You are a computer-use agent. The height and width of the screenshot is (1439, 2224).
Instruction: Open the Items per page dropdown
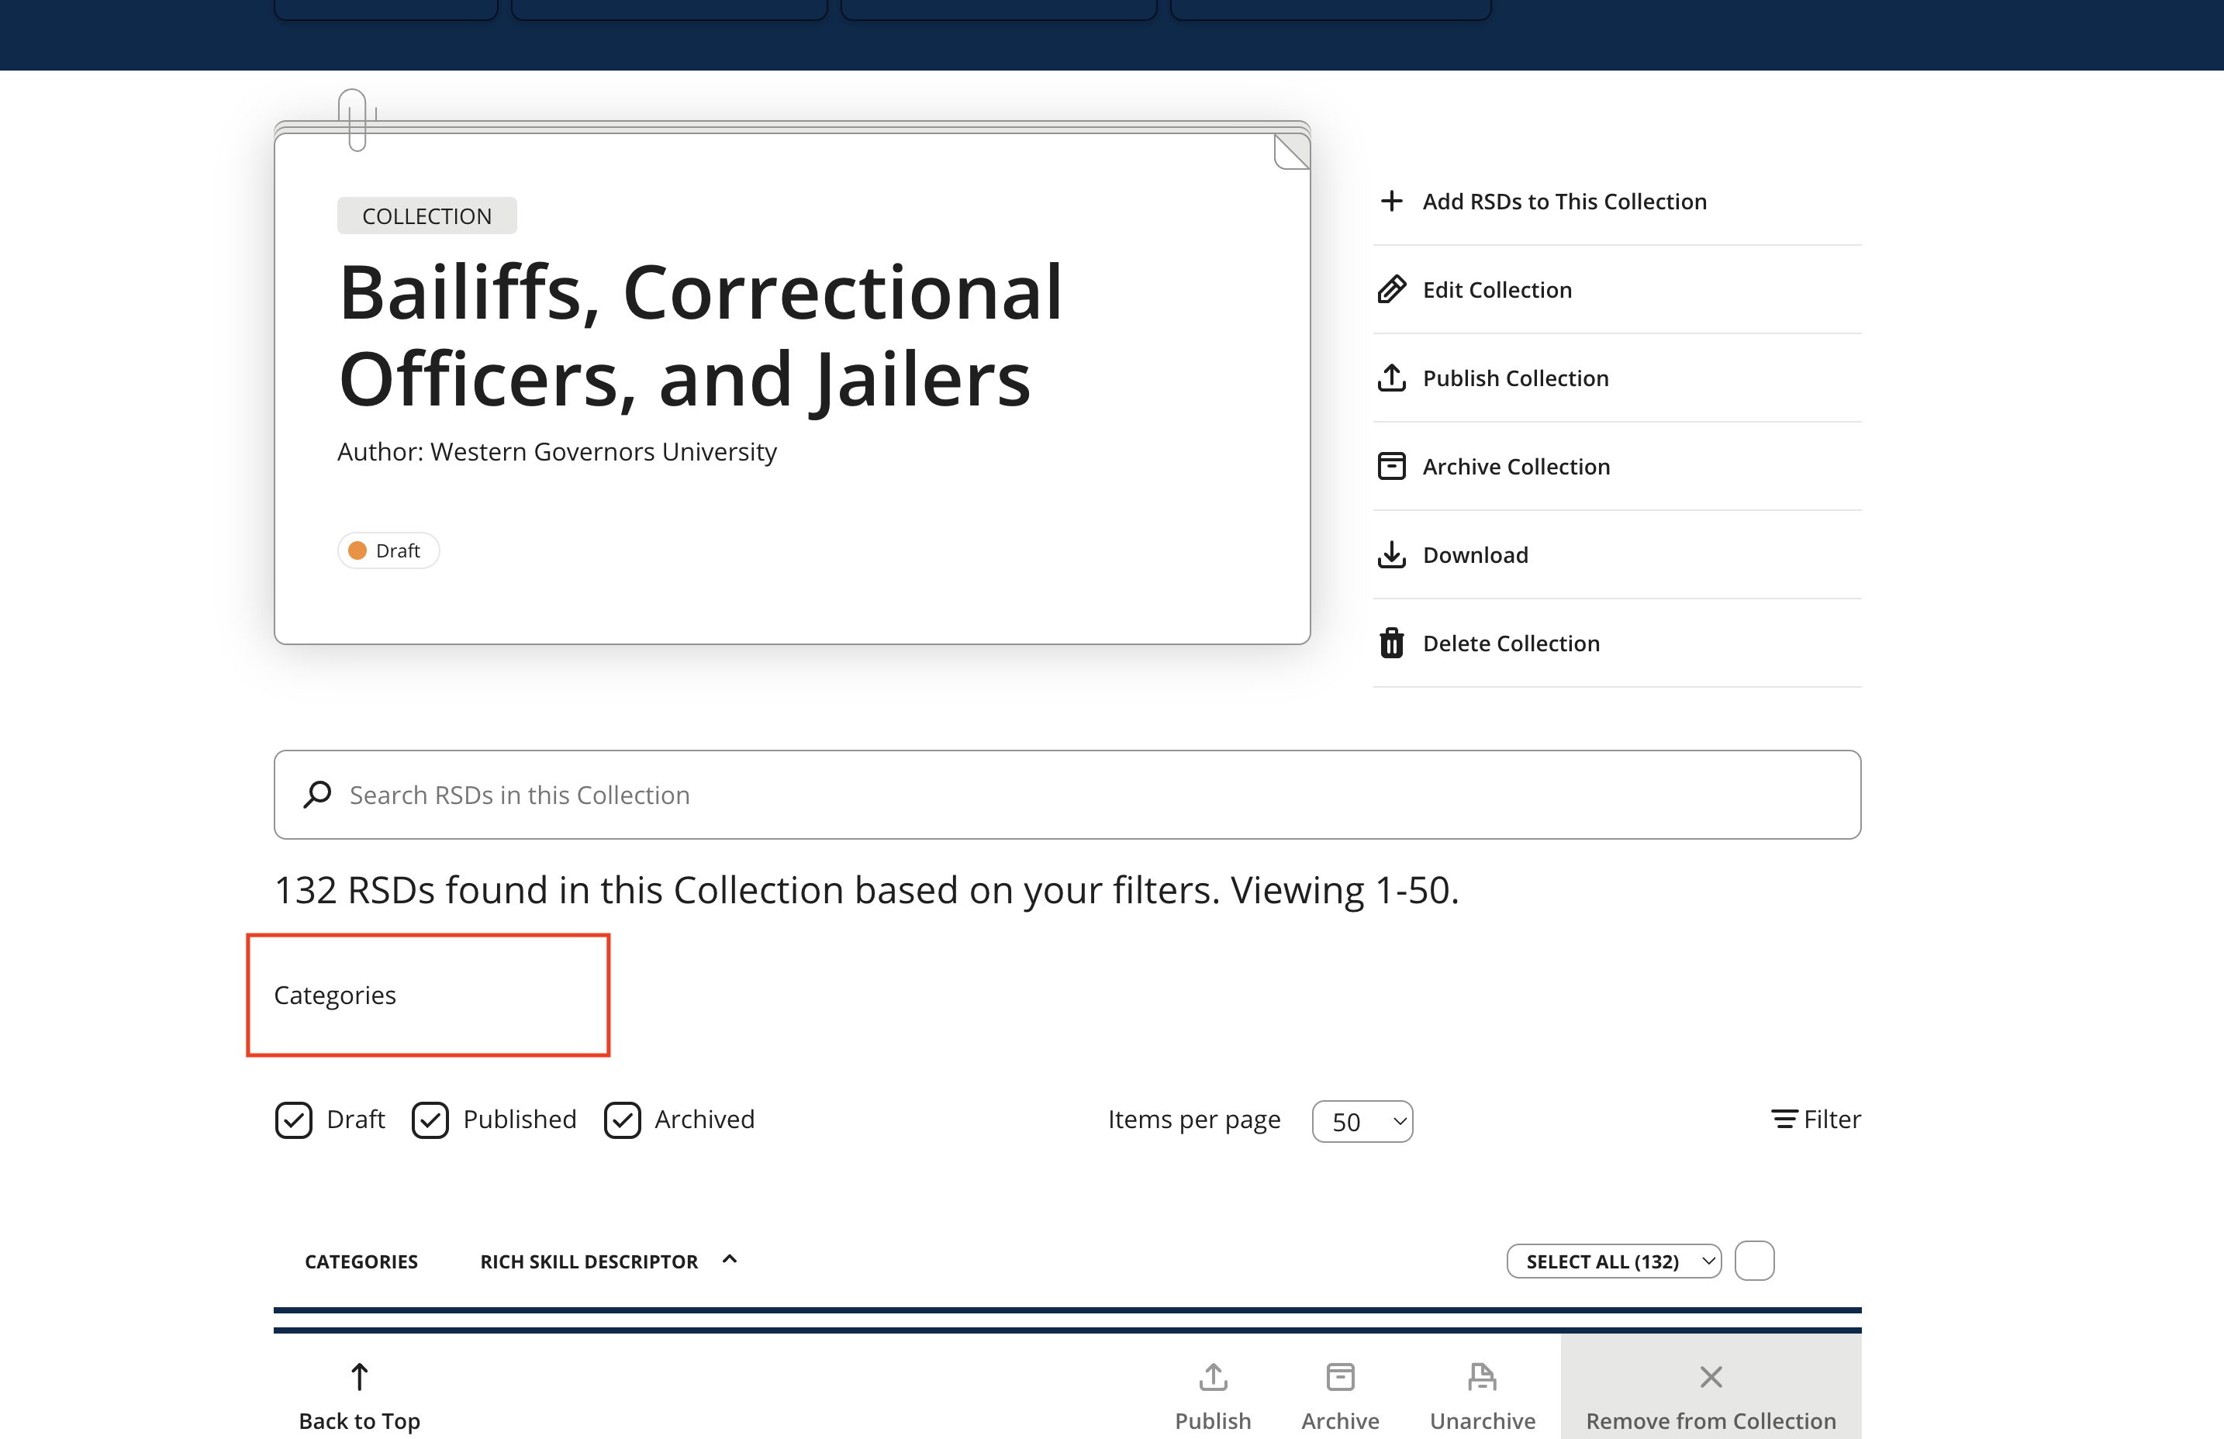(1362, 1121)
